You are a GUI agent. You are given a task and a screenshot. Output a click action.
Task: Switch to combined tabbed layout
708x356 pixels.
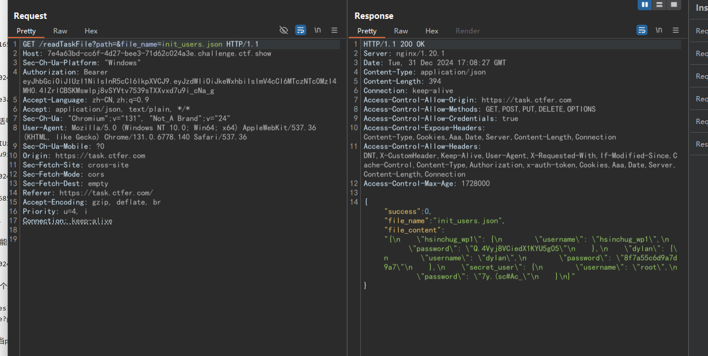(674, 5)
